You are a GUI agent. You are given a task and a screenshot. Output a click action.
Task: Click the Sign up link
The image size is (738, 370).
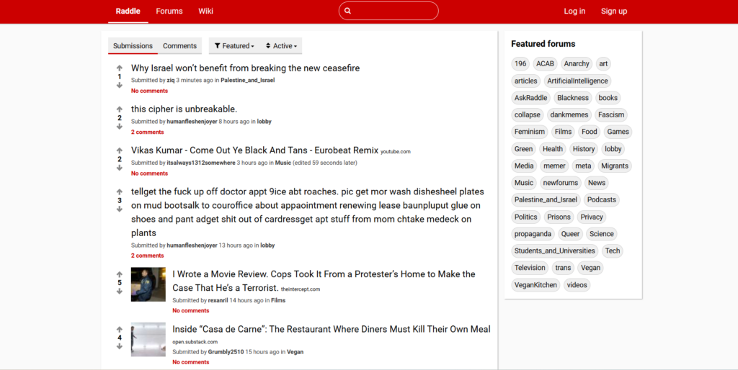tap(614, 12)
